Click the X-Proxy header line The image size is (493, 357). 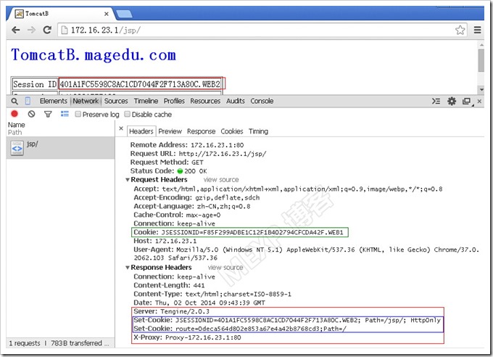[187, 337]
